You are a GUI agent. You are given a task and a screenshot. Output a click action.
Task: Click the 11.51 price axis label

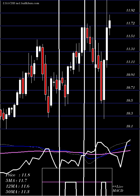coord(130,36)
